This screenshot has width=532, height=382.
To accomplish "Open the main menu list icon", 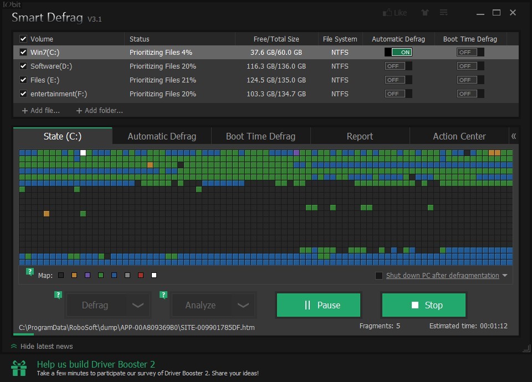I will click(x=443, y=13).
